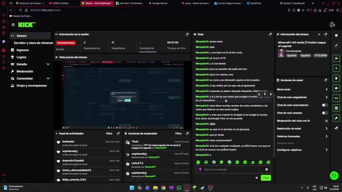Open the emoji picker in message box
Image resolution: width=342 pixels, height=192 pixels.
pos(266,170)
